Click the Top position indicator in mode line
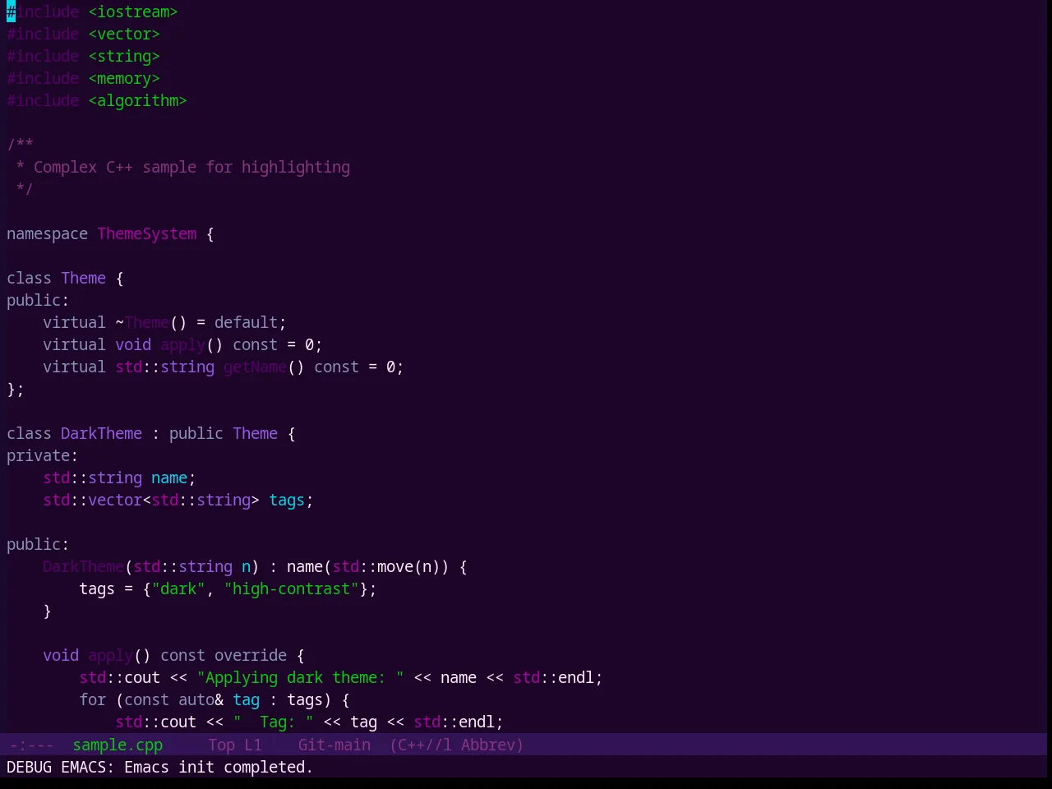Screen dimensions: 1052x789 (222, 745)
